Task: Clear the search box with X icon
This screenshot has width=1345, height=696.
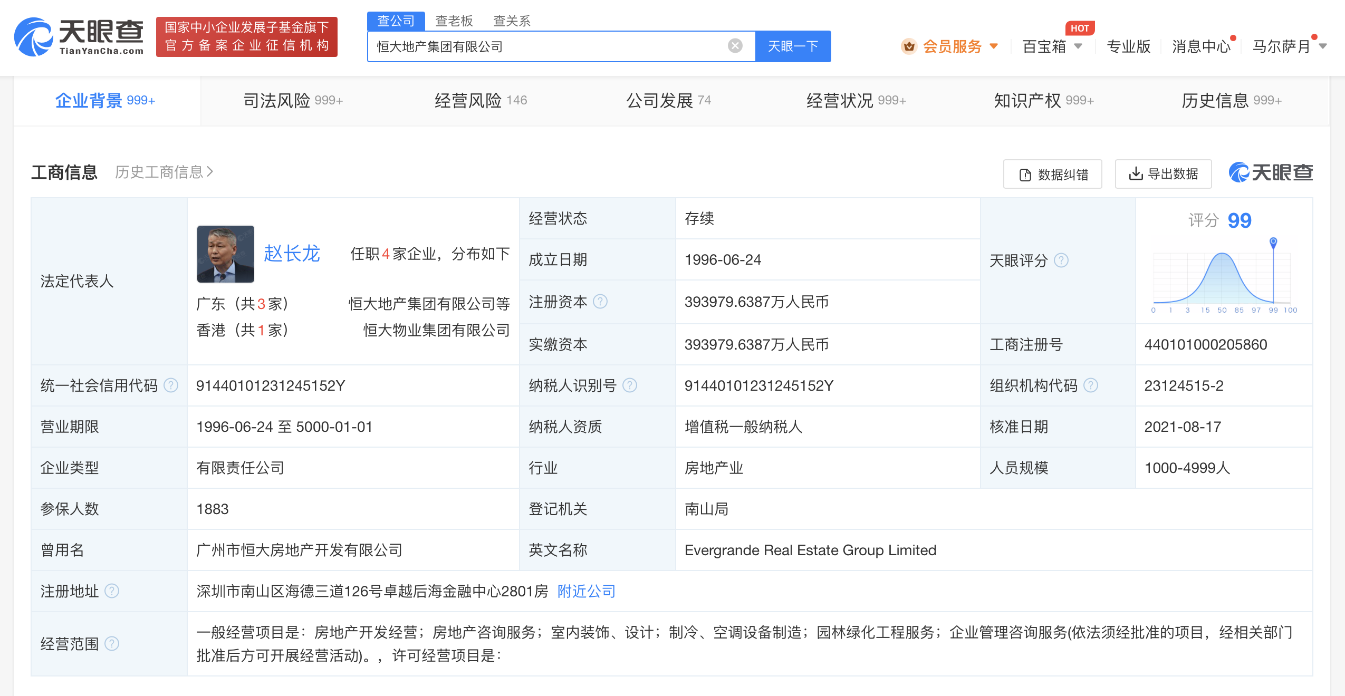Action: click(x=735, y=46)
